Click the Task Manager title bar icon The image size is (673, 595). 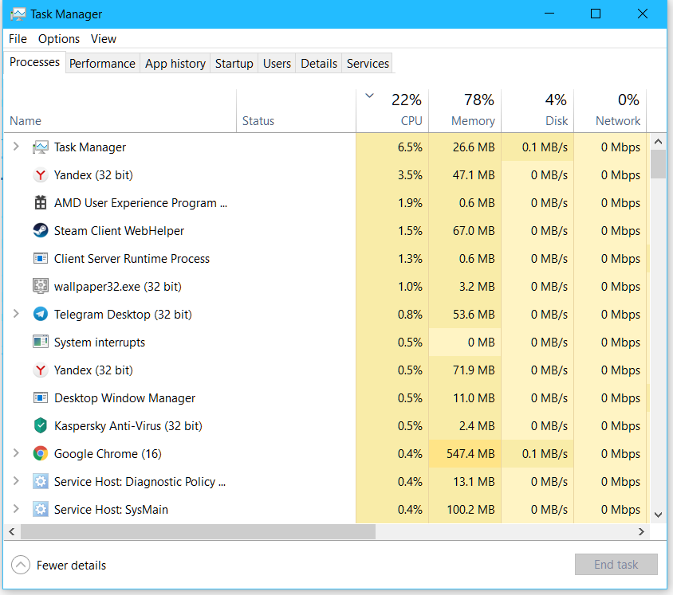[x=18, y=14]
